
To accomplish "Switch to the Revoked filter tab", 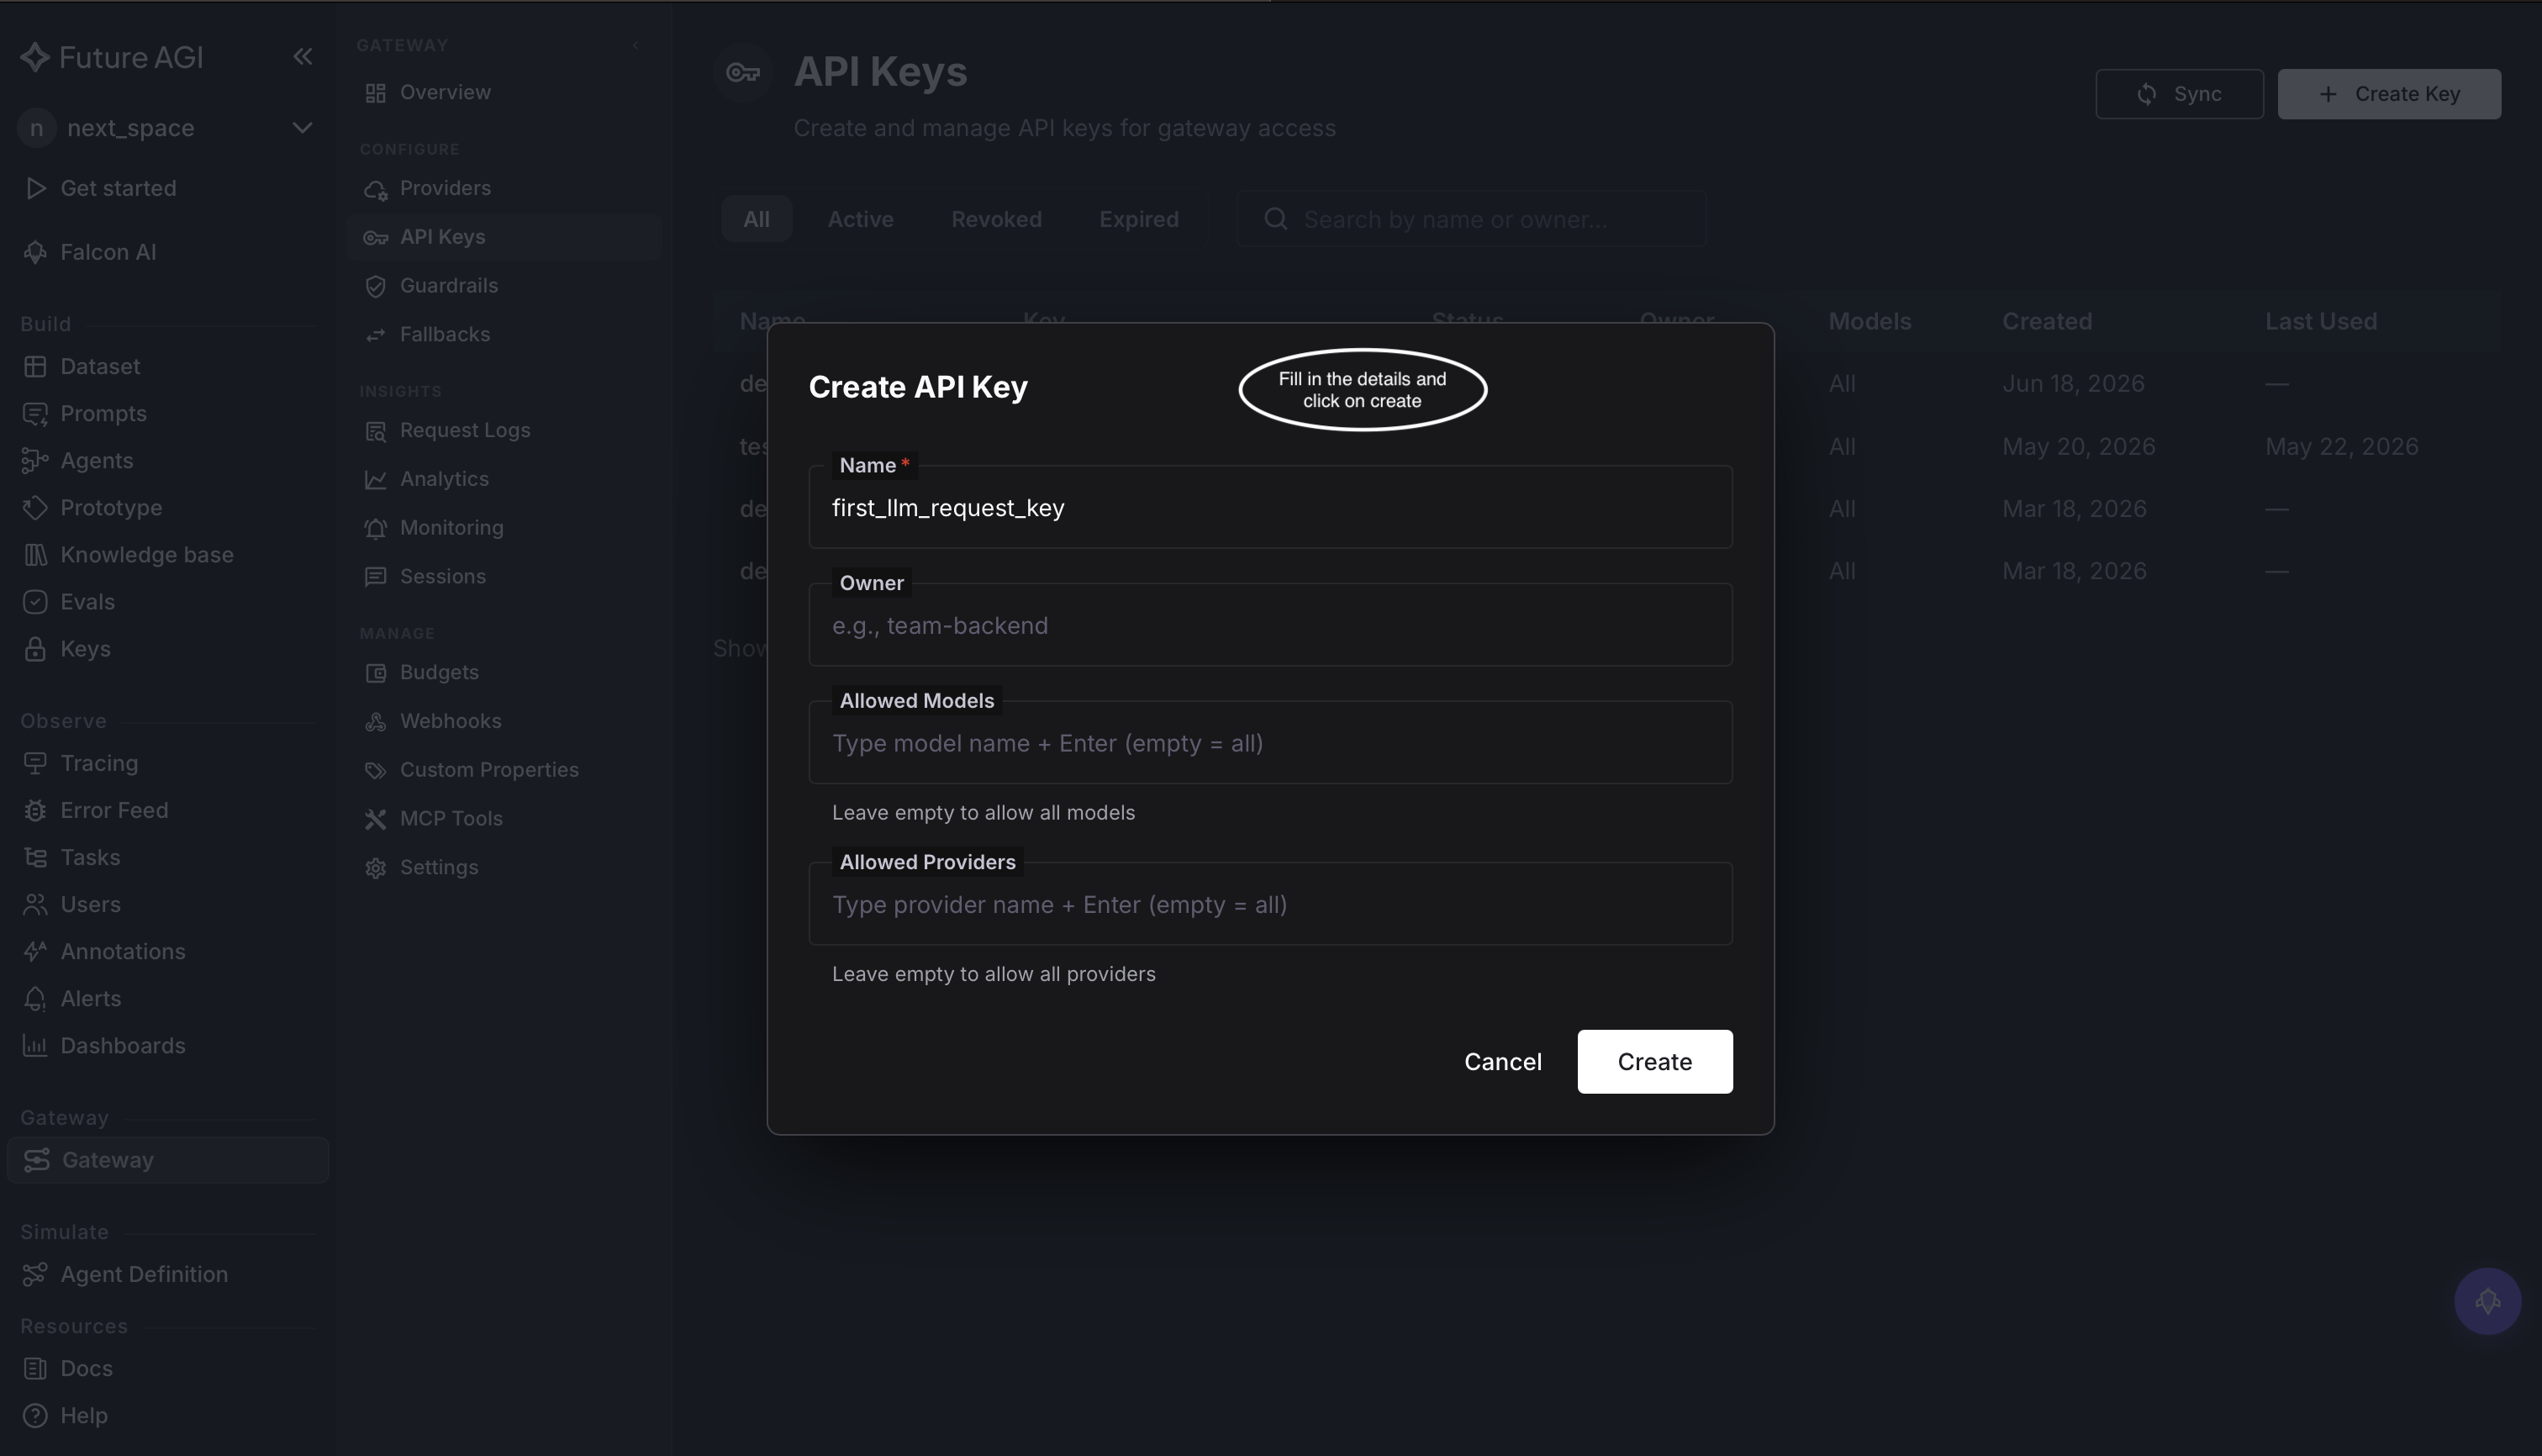I will click(x=996, y=219).
